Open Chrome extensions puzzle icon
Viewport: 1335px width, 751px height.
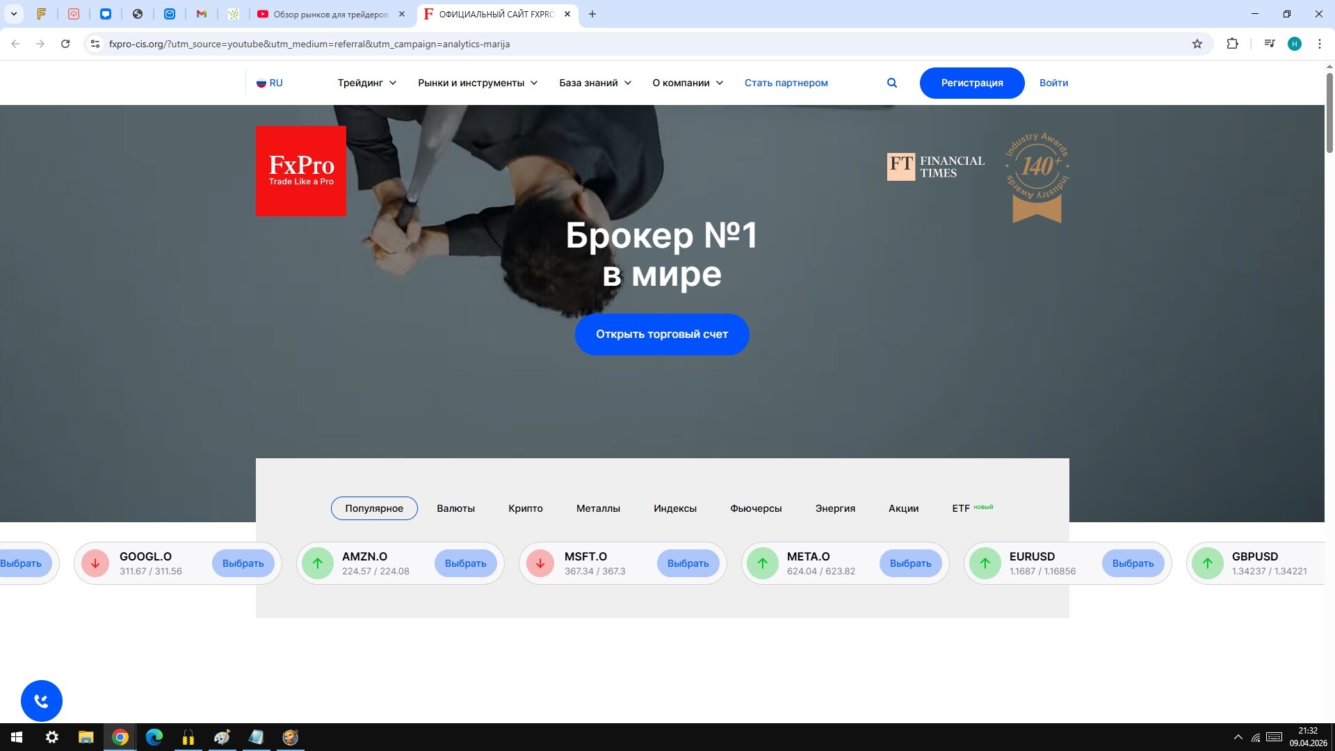[x=1232, y=44]
